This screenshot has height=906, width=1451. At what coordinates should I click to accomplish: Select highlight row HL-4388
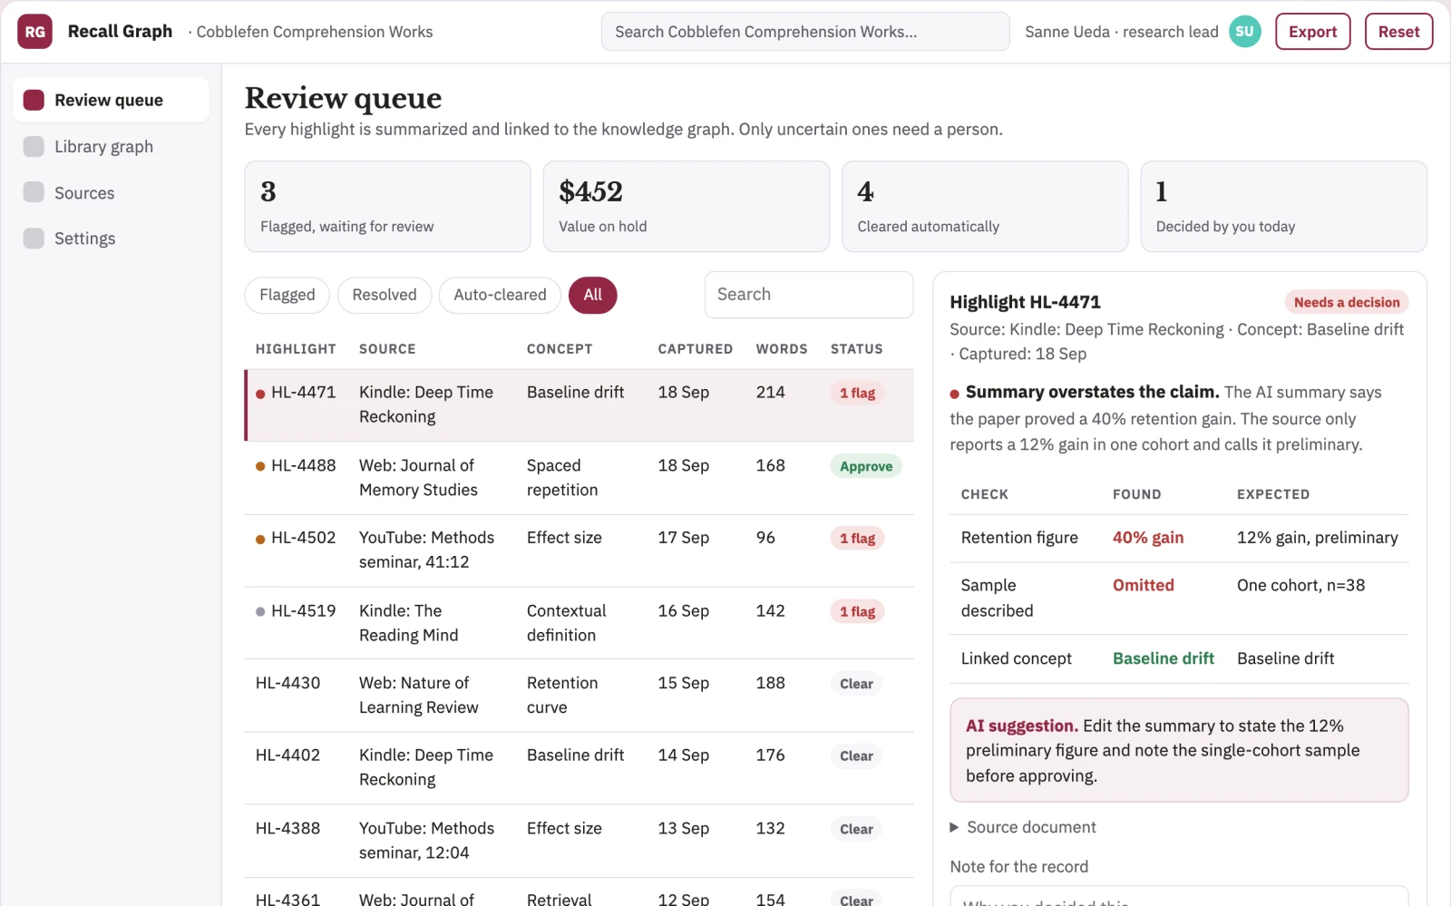(x=579, y=841)
